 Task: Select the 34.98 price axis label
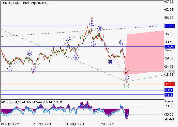click(169, 50)
